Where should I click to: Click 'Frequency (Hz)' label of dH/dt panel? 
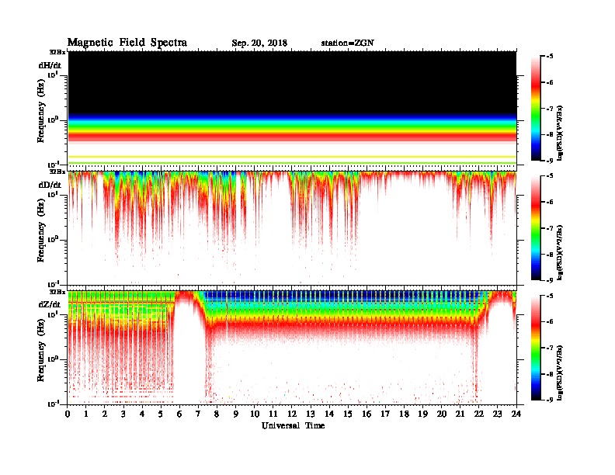pos(41,111)
